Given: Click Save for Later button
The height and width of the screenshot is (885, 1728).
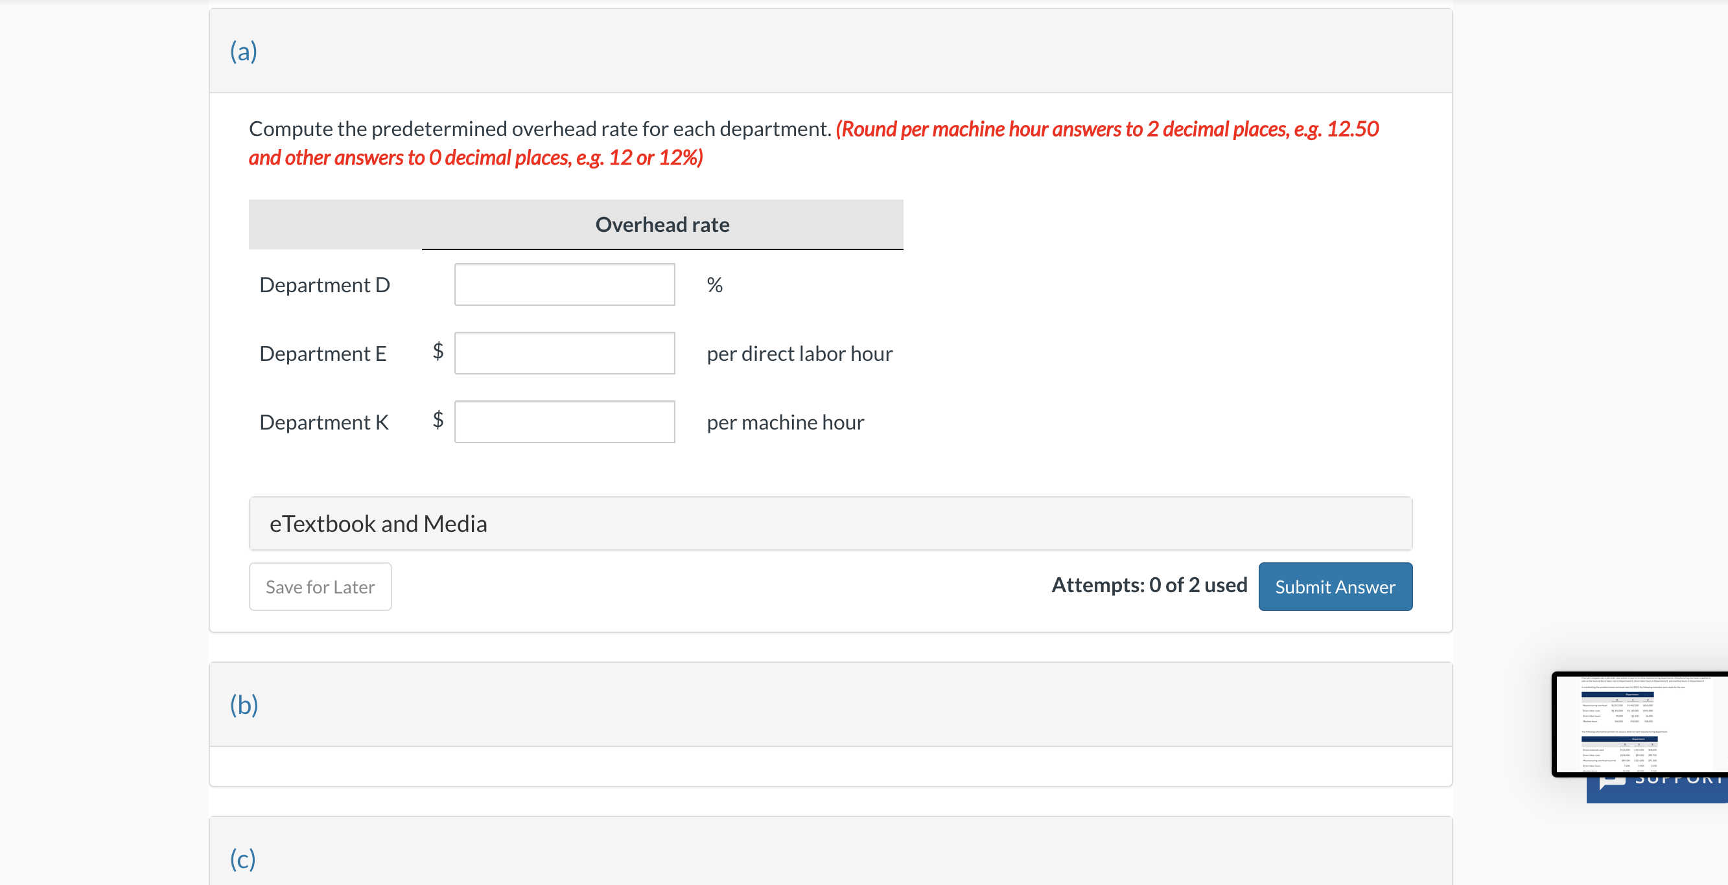Looking at the screenshot, I should click(x=320, y=586).
